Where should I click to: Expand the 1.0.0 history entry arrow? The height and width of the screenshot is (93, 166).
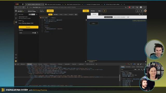(37, 33)
